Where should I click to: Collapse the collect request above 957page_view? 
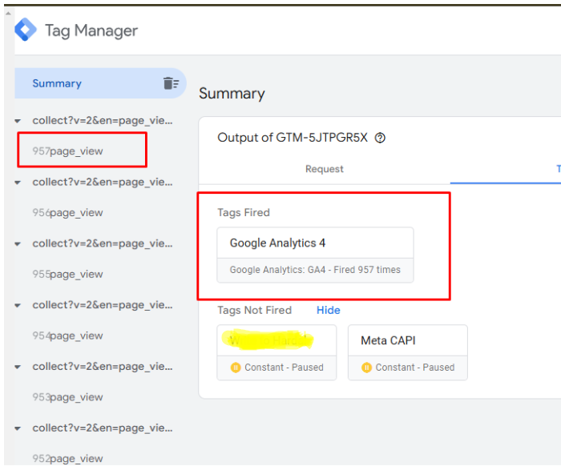click(17, 121)
